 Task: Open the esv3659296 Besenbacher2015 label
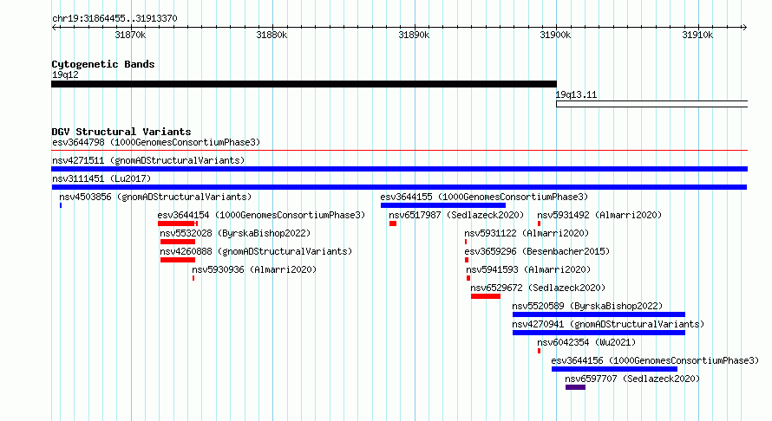537,251
